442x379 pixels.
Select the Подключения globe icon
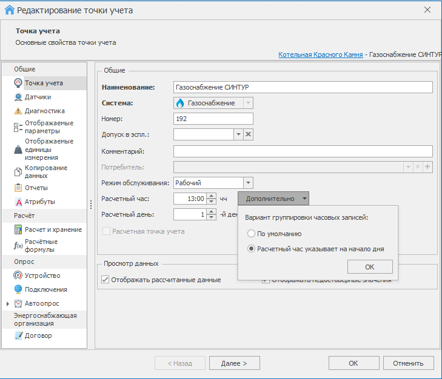(18, 289)
